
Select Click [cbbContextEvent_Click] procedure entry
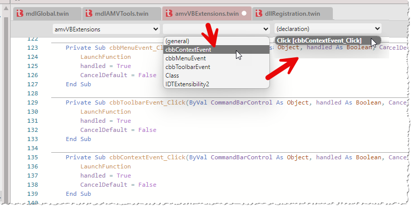point(319,41)
